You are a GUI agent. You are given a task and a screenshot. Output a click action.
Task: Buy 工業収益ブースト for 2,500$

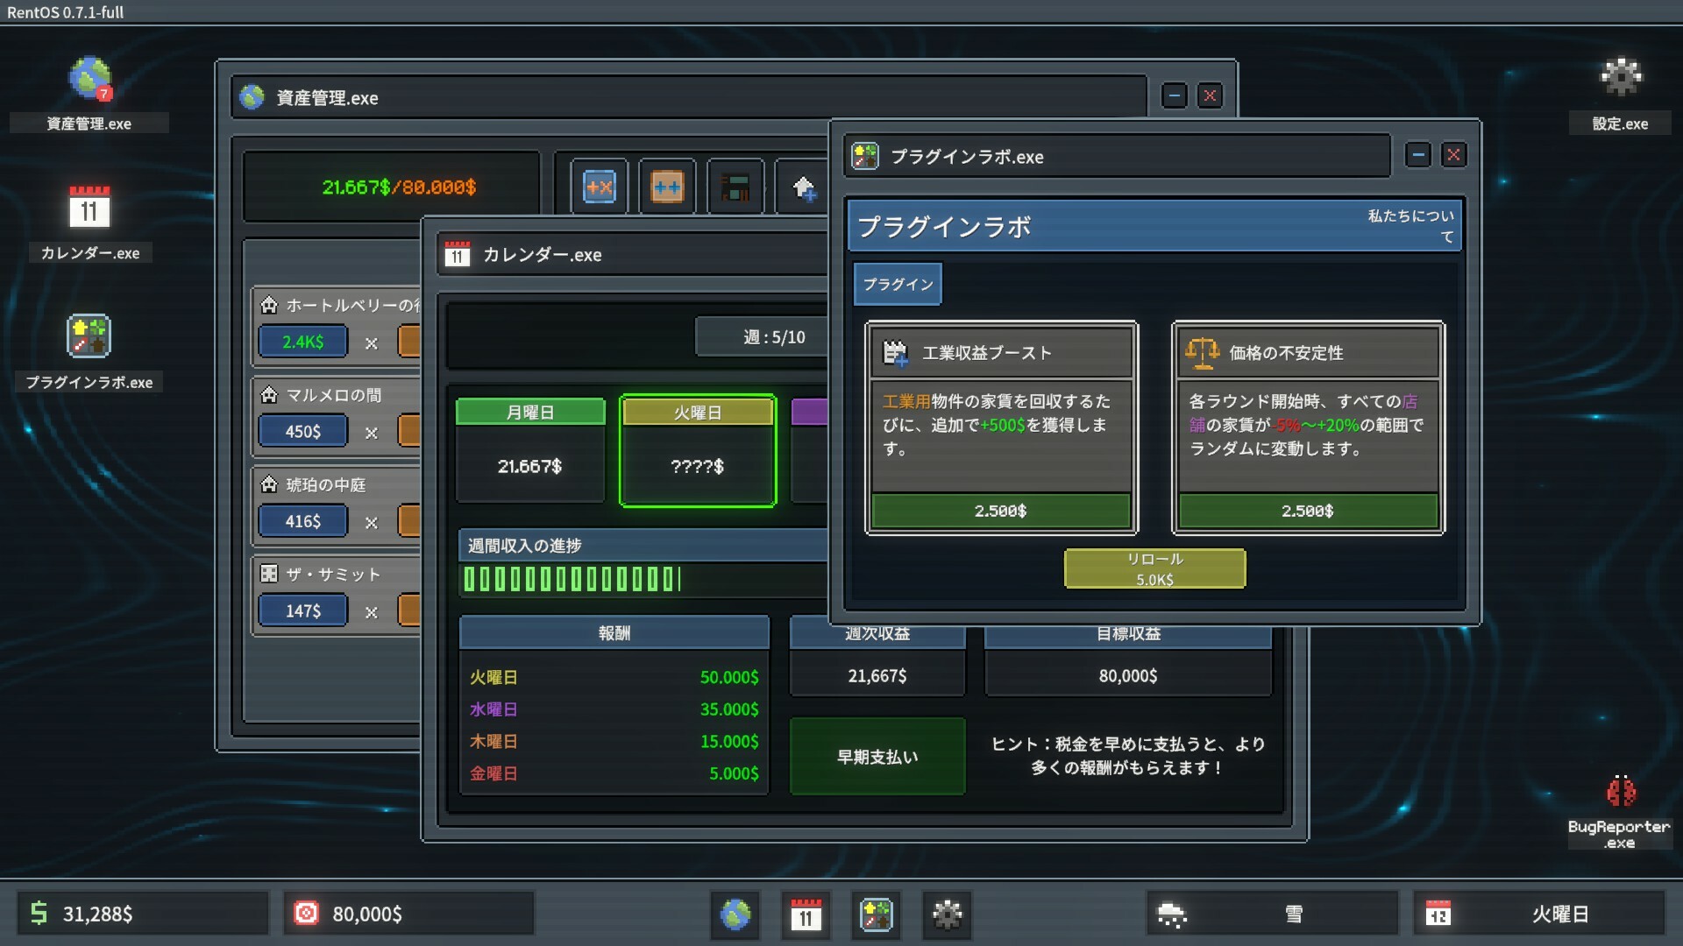(1001, 511)
